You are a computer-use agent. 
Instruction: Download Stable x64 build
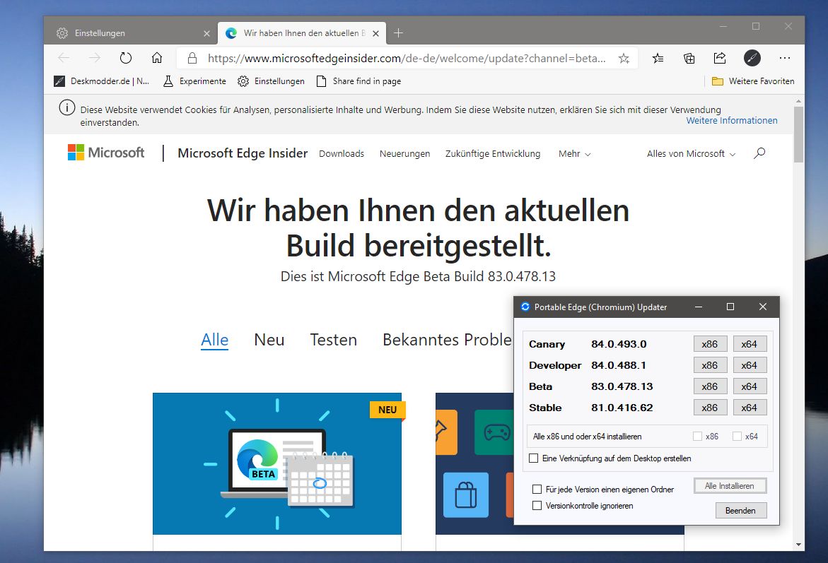pos(750,408)
